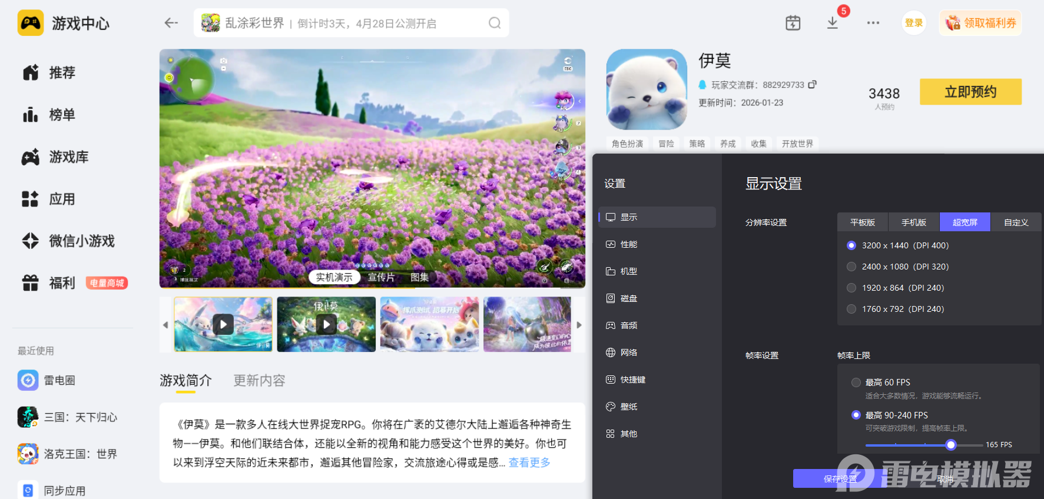
Task: Open 三国：天下归心 recent game icon
Action: click(x=28, y=417)
